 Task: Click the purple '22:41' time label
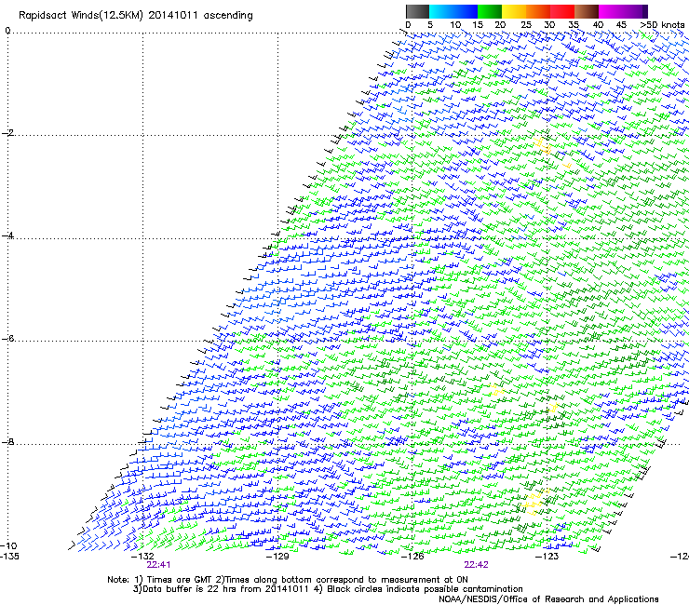(158, 565)
